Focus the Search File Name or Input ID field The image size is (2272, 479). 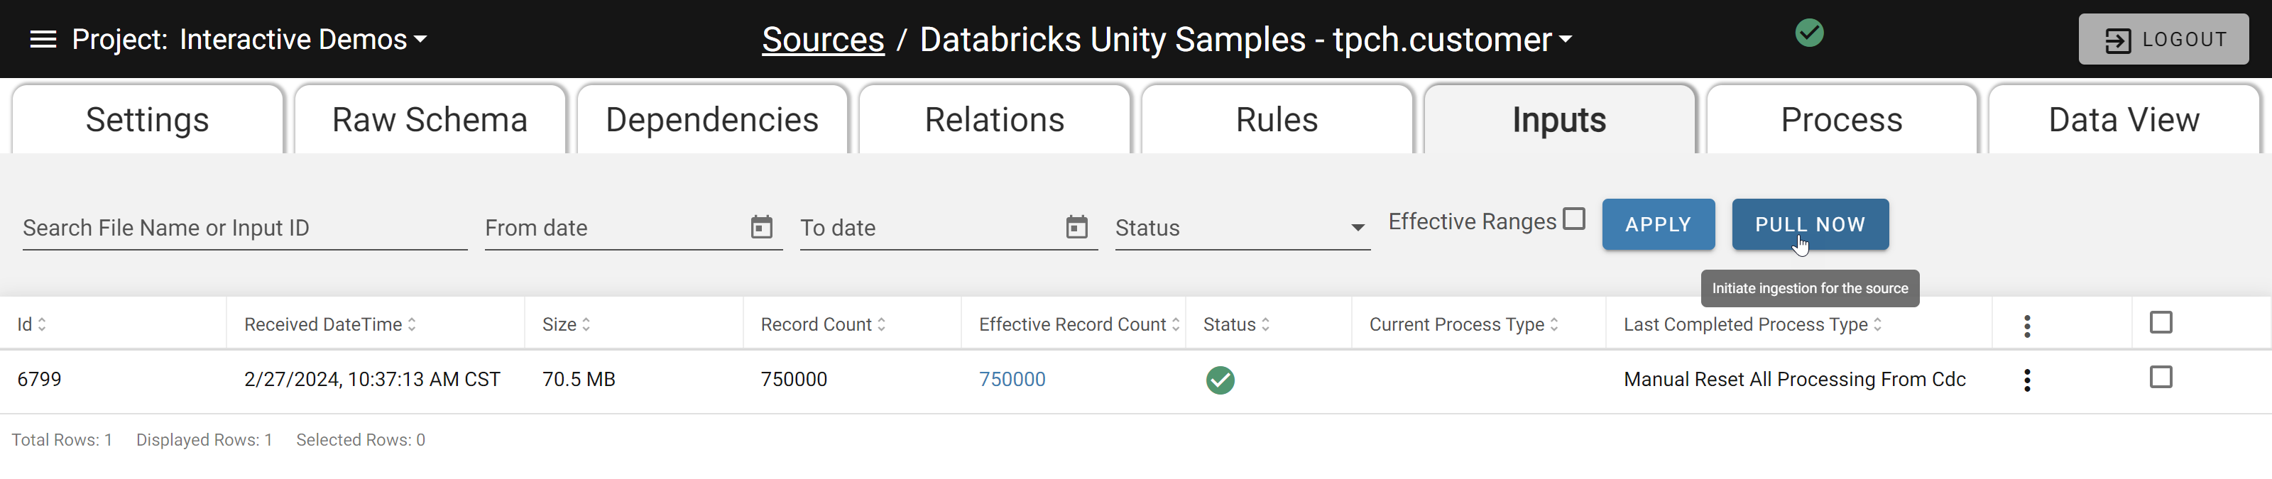coord(244,228)
